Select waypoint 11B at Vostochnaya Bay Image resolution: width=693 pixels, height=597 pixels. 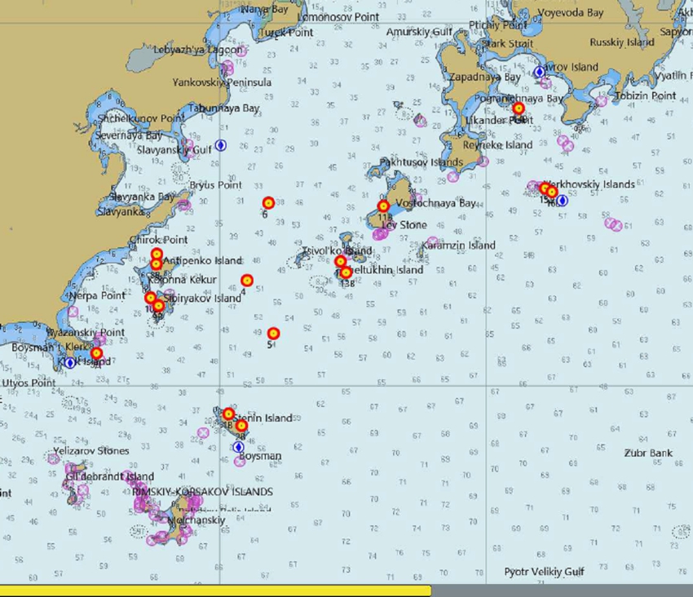[383, 206]
